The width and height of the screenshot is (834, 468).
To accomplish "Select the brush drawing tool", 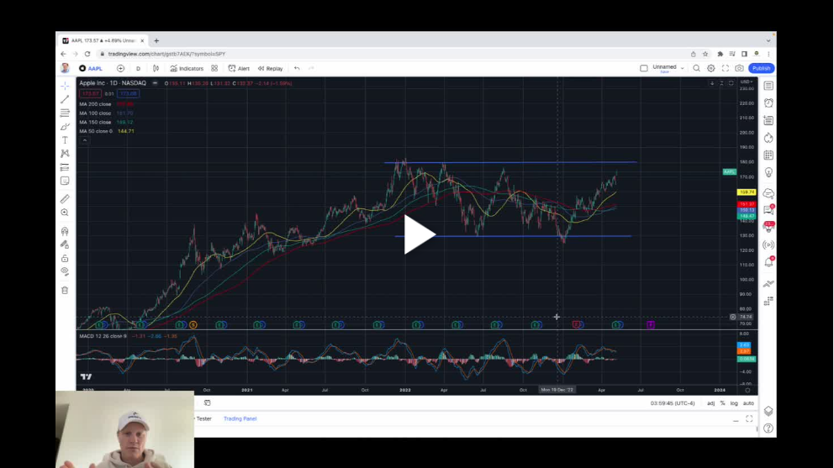I will point(65,127).
